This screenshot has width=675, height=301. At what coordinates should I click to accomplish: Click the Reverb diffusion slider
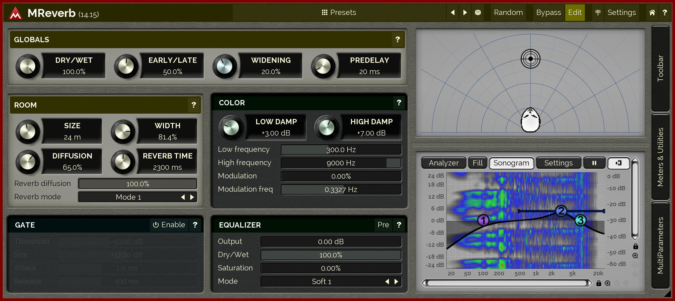(137, 184)
